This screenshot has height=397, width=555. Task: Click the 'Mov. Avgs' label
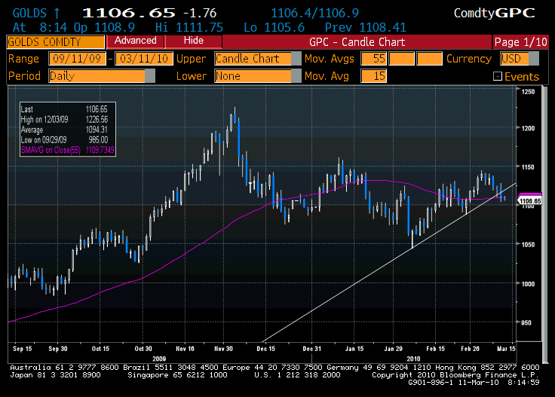[x=330, y=59]
